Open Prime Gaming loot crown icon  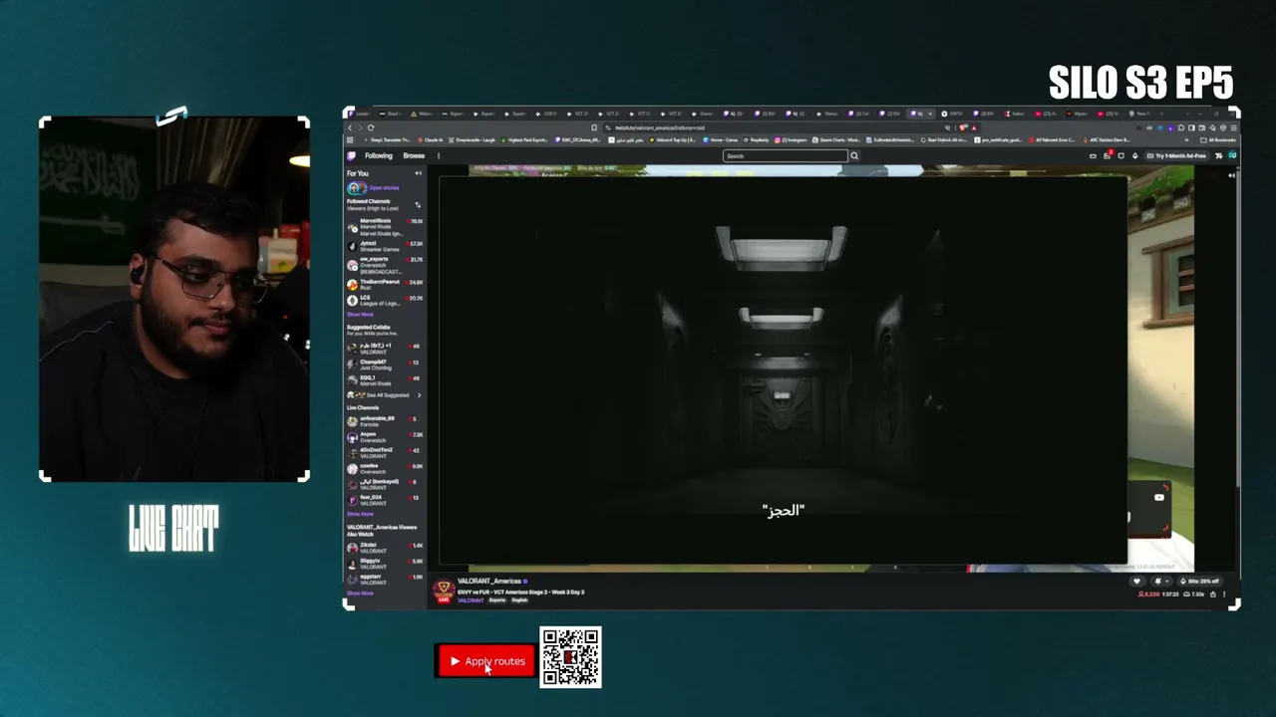[x=1093, y=156]
